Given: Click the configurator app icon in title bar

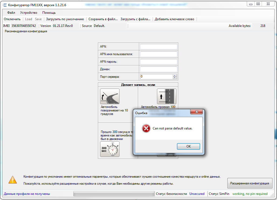Looking at the screenshot, I should 5,5.
